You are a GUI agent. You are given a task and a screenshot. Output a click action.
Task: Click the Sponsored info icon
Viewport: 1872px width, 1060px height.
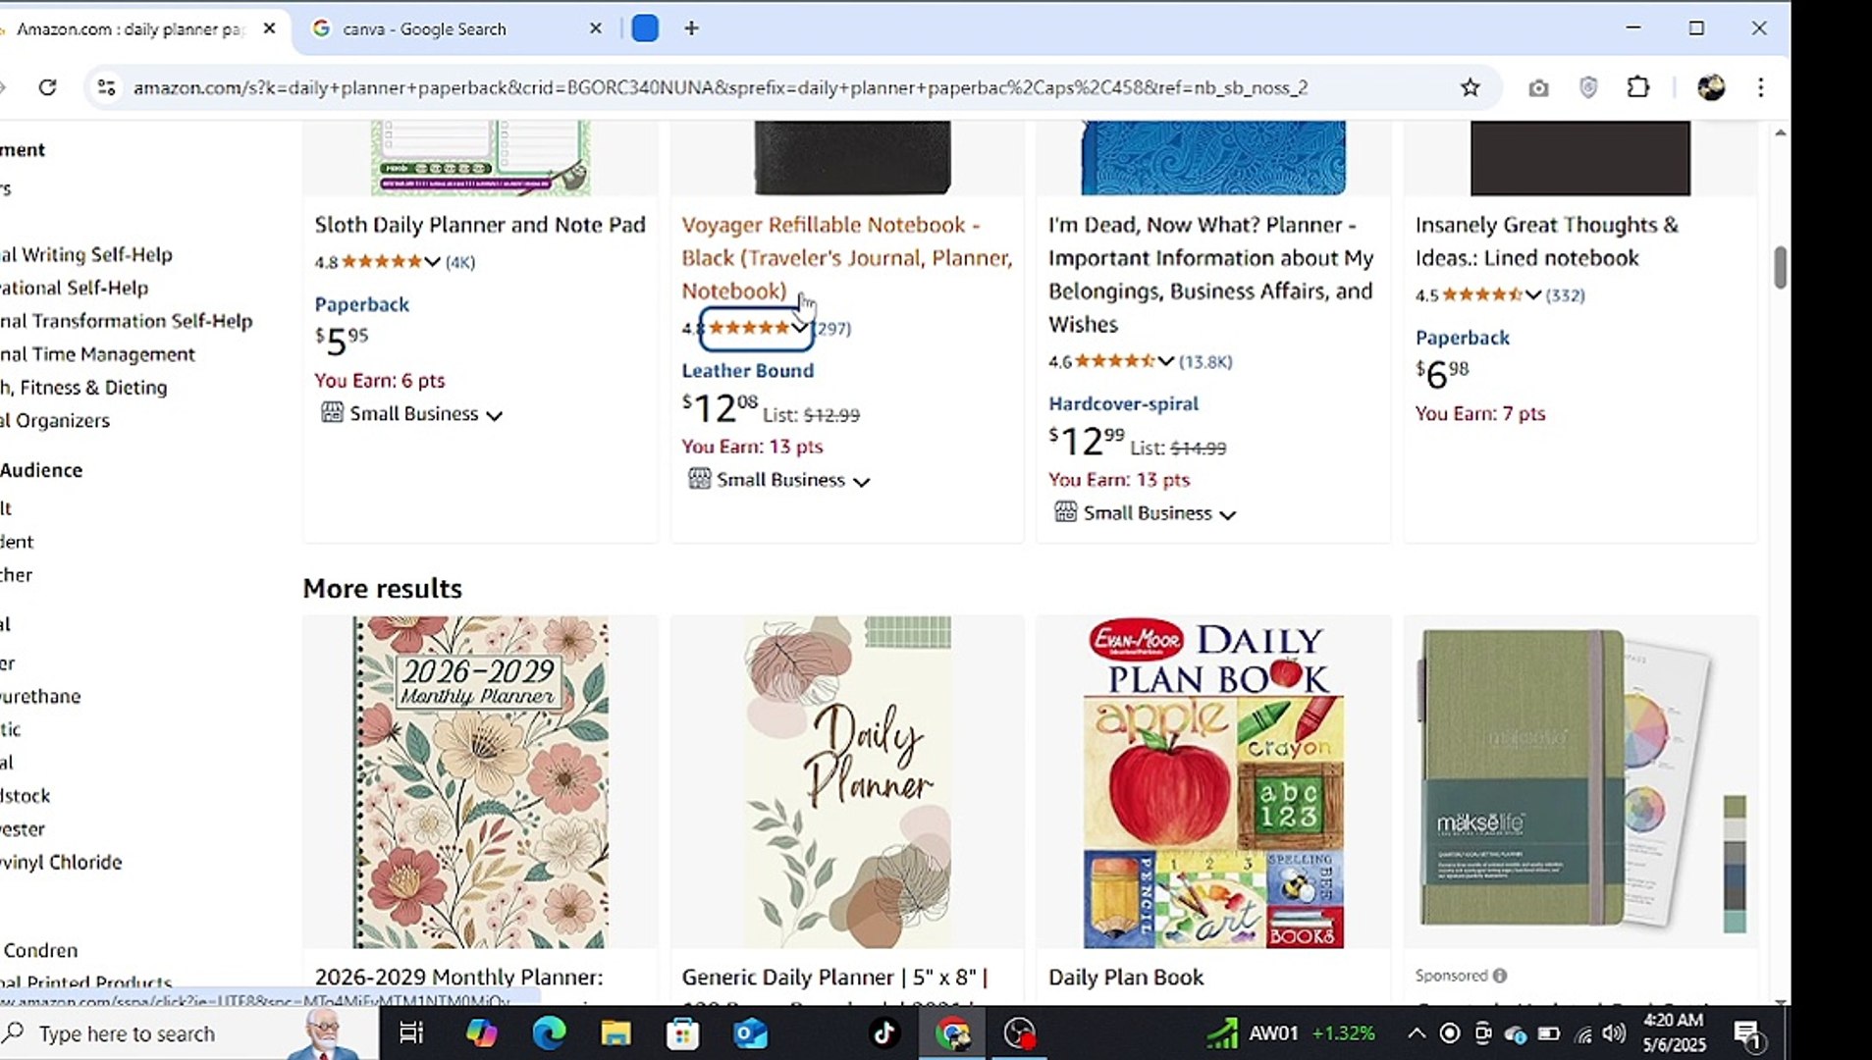pos(1500,976)
